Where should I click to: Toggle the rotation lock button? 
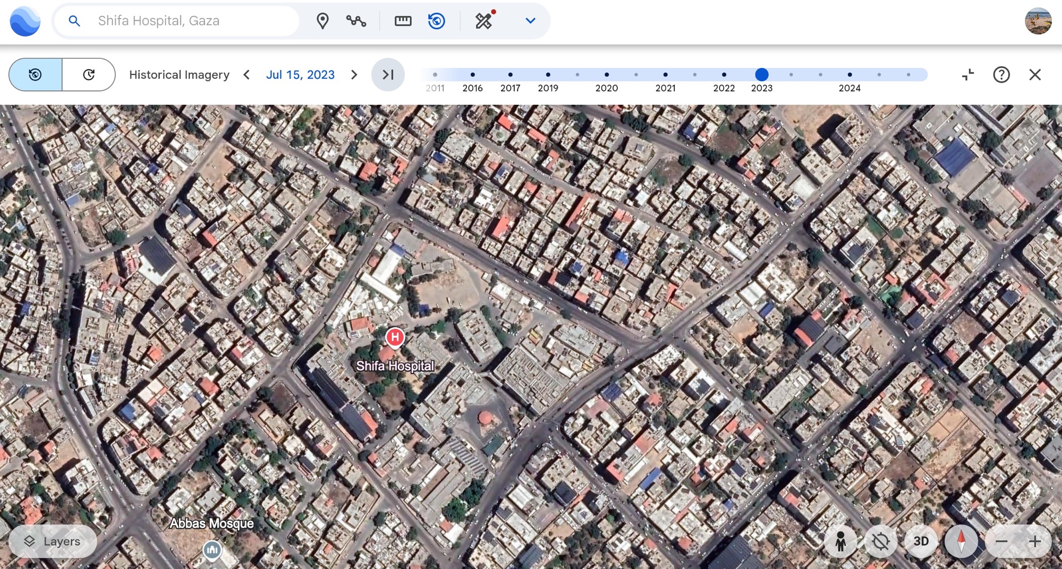[880, 541]
